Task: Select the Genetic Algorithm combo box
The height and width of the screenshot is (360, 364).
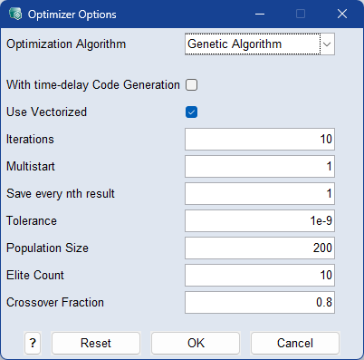Action: [x=260, y=44]
